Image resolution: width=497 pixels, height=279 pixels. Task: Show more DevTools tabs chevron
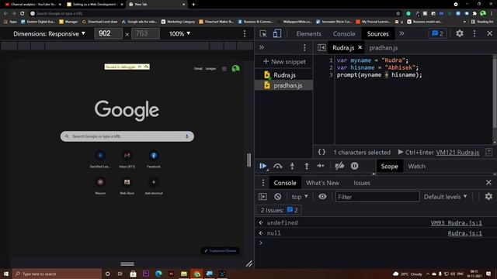click(401, 33)
